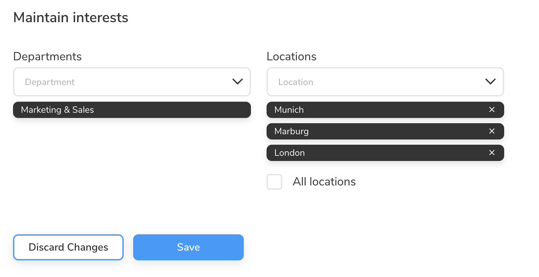
Task: Click the Marburg chip label
Action: [x=291, y=131]
